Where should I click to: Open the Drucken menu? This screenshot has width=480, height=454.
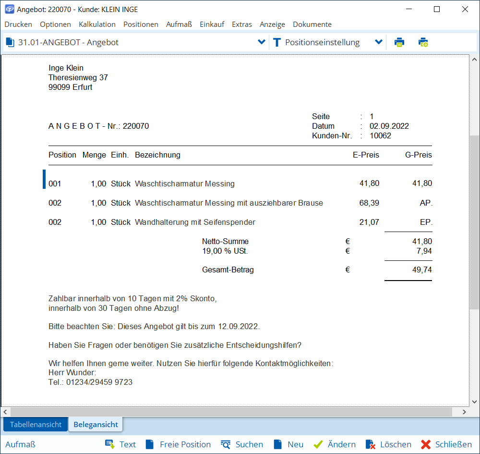18,24
